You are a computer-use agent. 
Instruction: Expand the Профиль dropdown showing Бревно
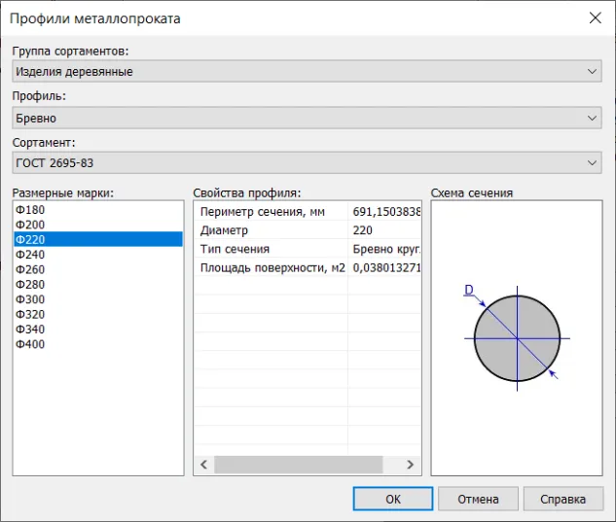point(307,118)
